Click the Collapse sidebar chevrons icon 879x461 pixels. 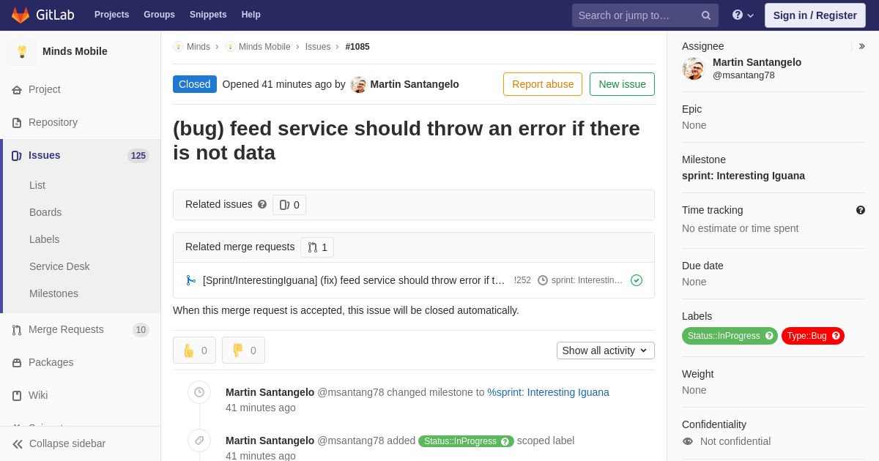pyautogui.click(x=18, y=444)
